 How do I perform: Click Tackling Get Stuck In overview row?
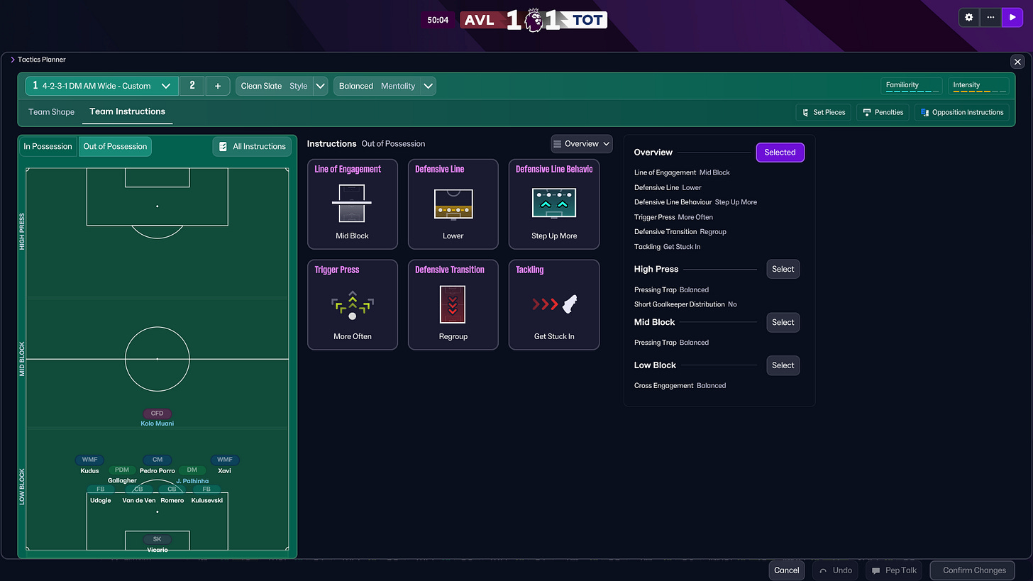point(667,247)
